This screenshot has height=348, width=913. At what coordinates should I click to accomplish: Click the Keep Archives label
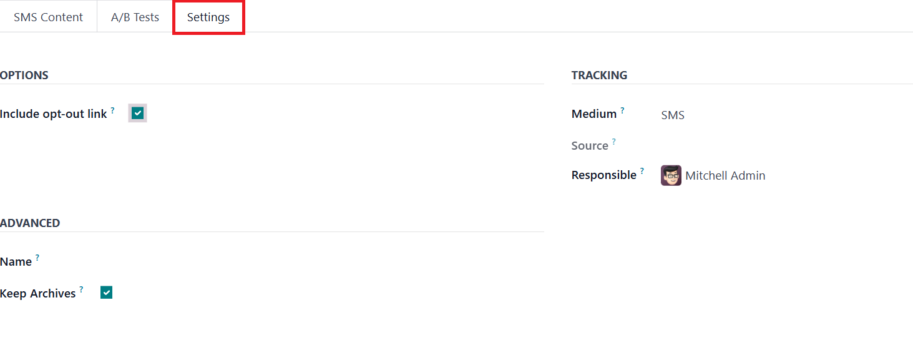click(x=38, y=293)
